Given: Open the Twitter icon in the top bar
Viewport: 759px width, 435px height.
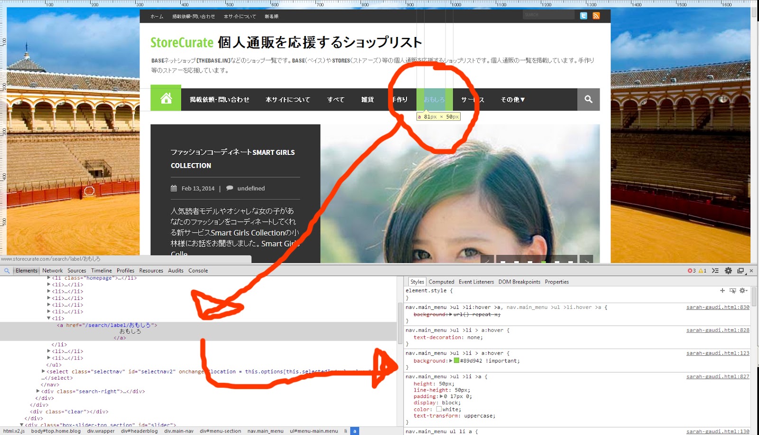Looking at the screenshot, I should pyautogui.click(x=583, y=16).
